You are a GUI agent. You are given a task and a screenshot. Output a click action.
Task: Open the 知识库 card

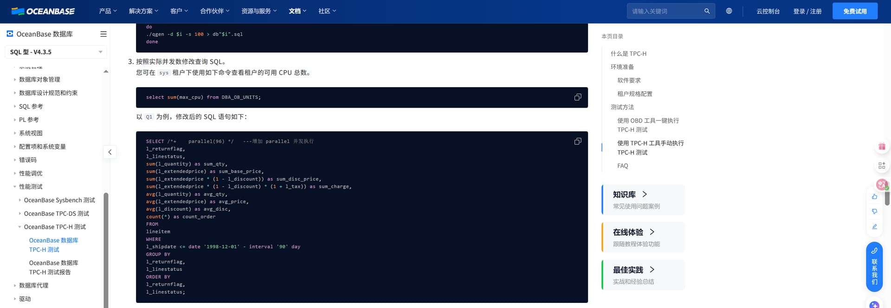click(643, 199)
